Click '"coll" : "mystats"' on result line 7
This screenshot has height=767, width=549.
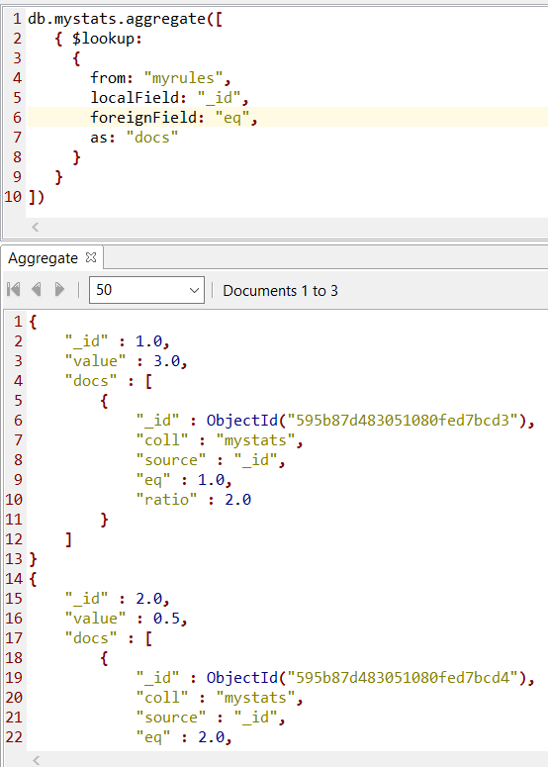coord(220,440)
